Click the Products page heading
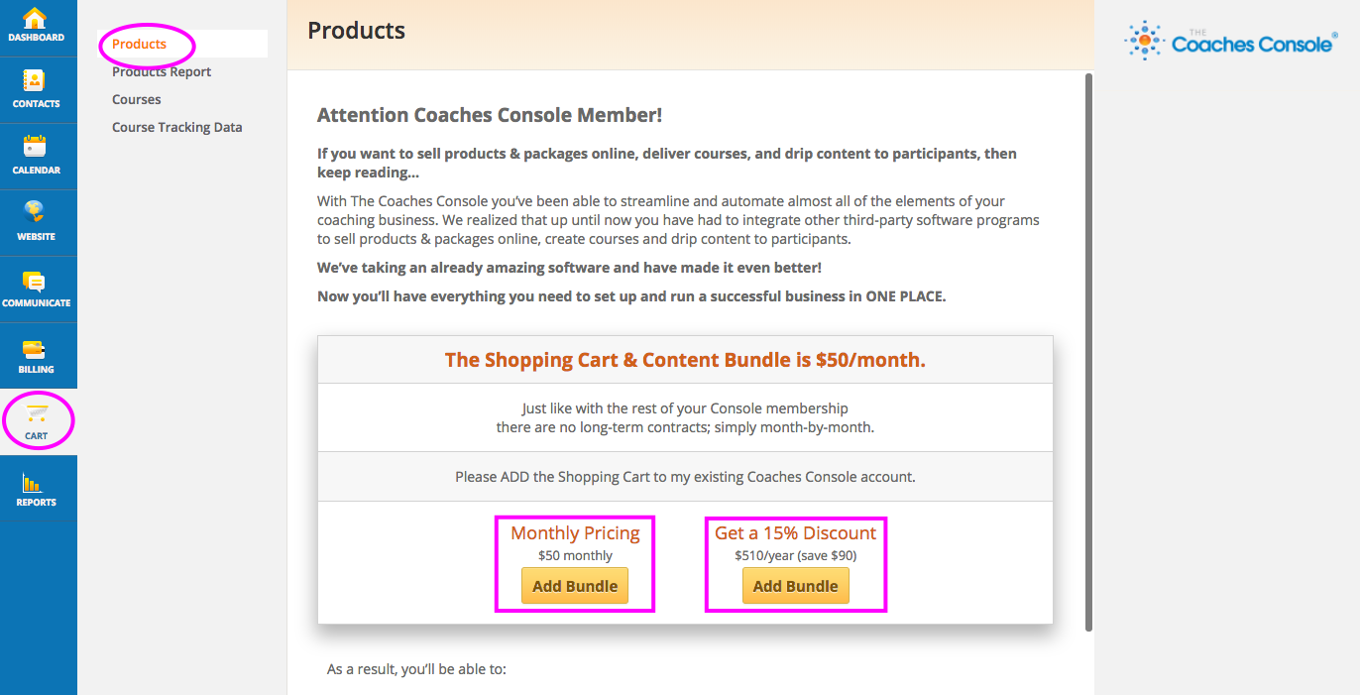The image size is (1360, 695). pyautogui.click(x=356, y=31)
